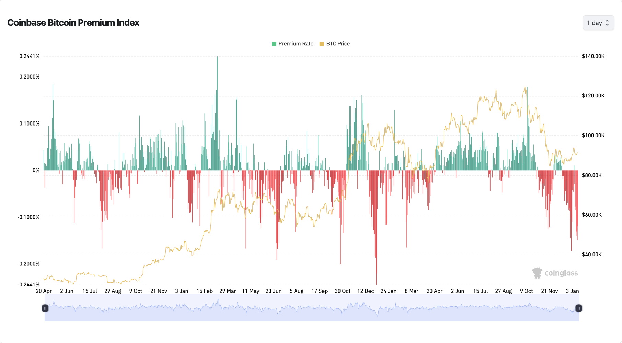622x343 pixels.
Task: Click the up arrow of the interval stepper
Action: click(x=607, y=21)
